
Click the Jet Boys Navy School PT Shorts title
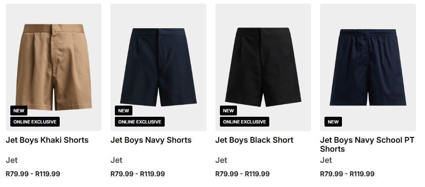point(367,144)
